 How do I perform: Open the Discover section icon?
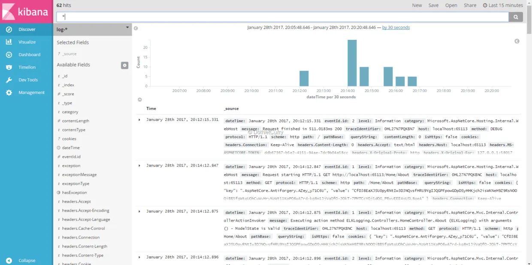pos(9,30)
